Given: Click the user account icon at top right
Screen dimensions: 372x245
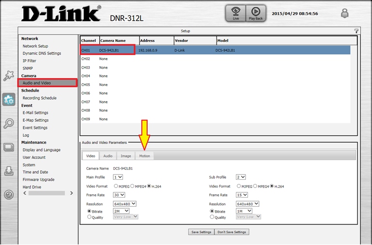Looking at the screenshot, I should 345,14.
